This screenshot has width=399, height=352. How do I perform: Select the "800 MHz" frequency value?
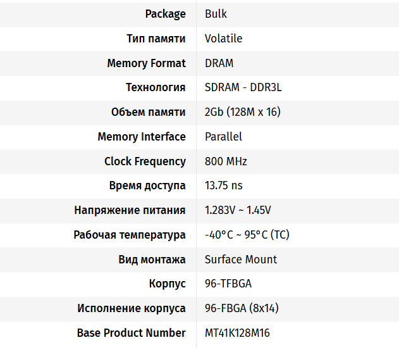tap(226, 161)
